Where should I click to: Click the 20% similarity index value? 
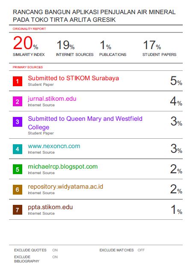click(26, 43)
